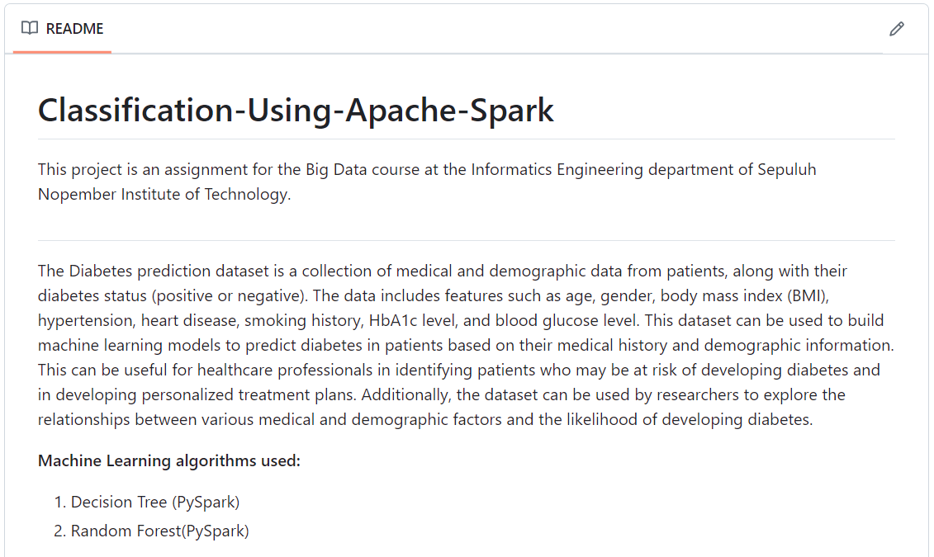Click the word Spark in the heading

512,110
